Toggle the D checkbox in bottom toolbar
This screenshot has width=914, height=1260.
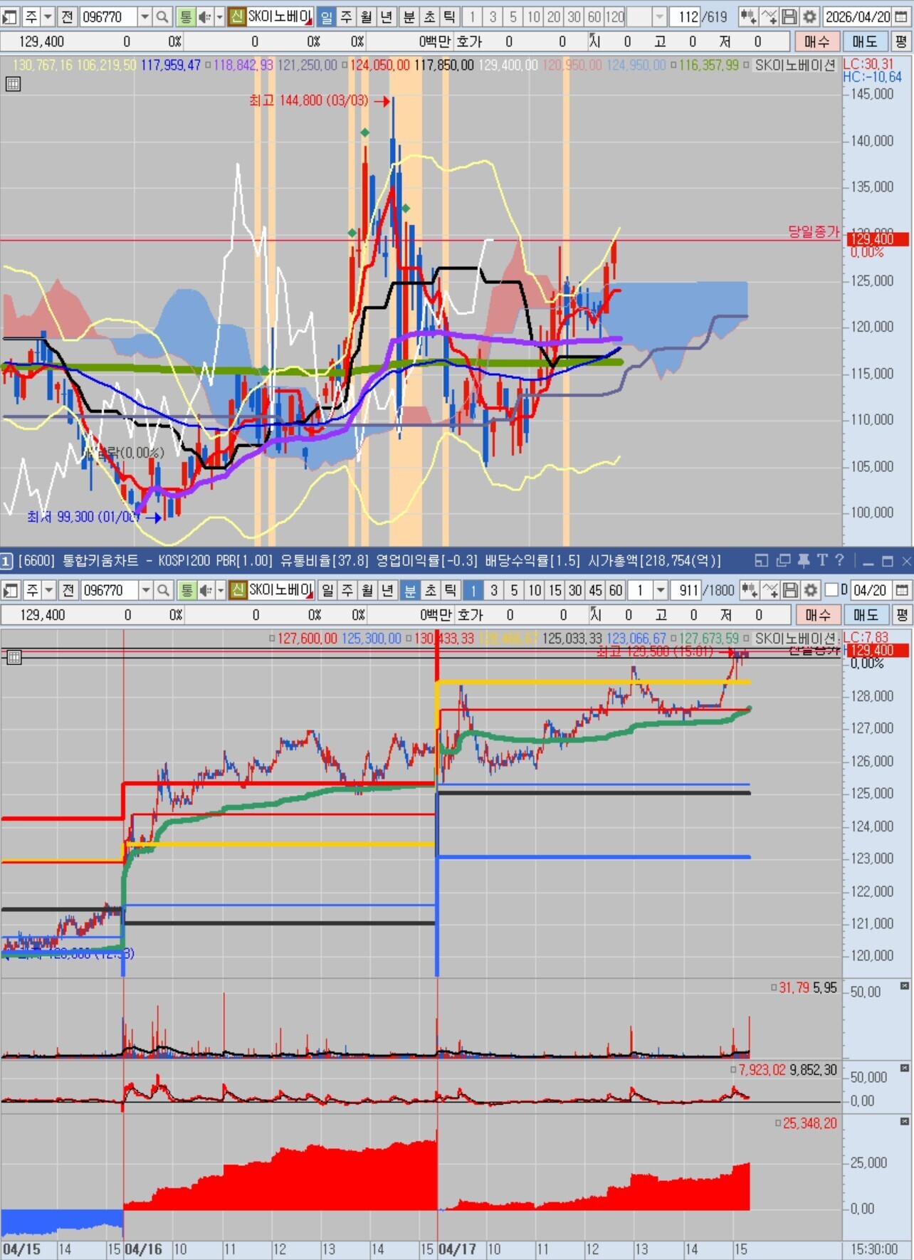(x=831, y=590)
